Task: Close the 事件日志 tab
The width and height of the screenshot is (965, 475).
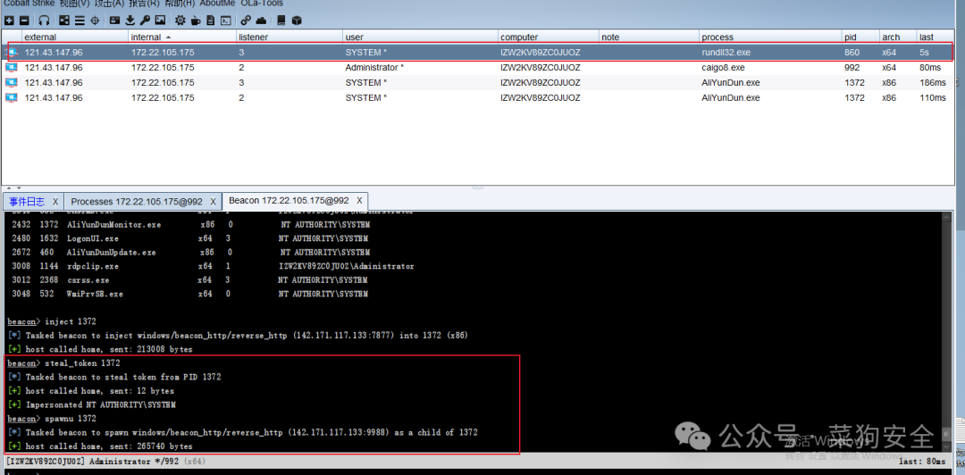Action: click(55, 202)
